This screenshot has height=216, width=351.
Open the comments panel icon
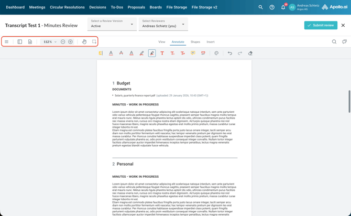pos(344,42)
